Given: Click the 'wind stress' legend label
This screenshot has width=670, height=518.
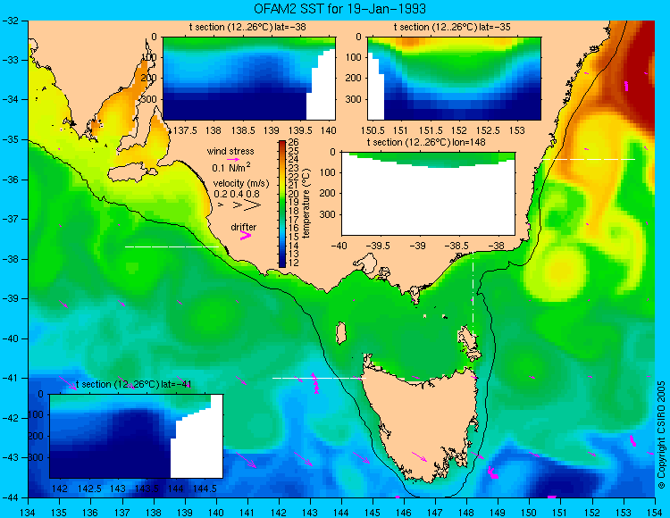Looking at the screenshot, I should tap(230, 151).
